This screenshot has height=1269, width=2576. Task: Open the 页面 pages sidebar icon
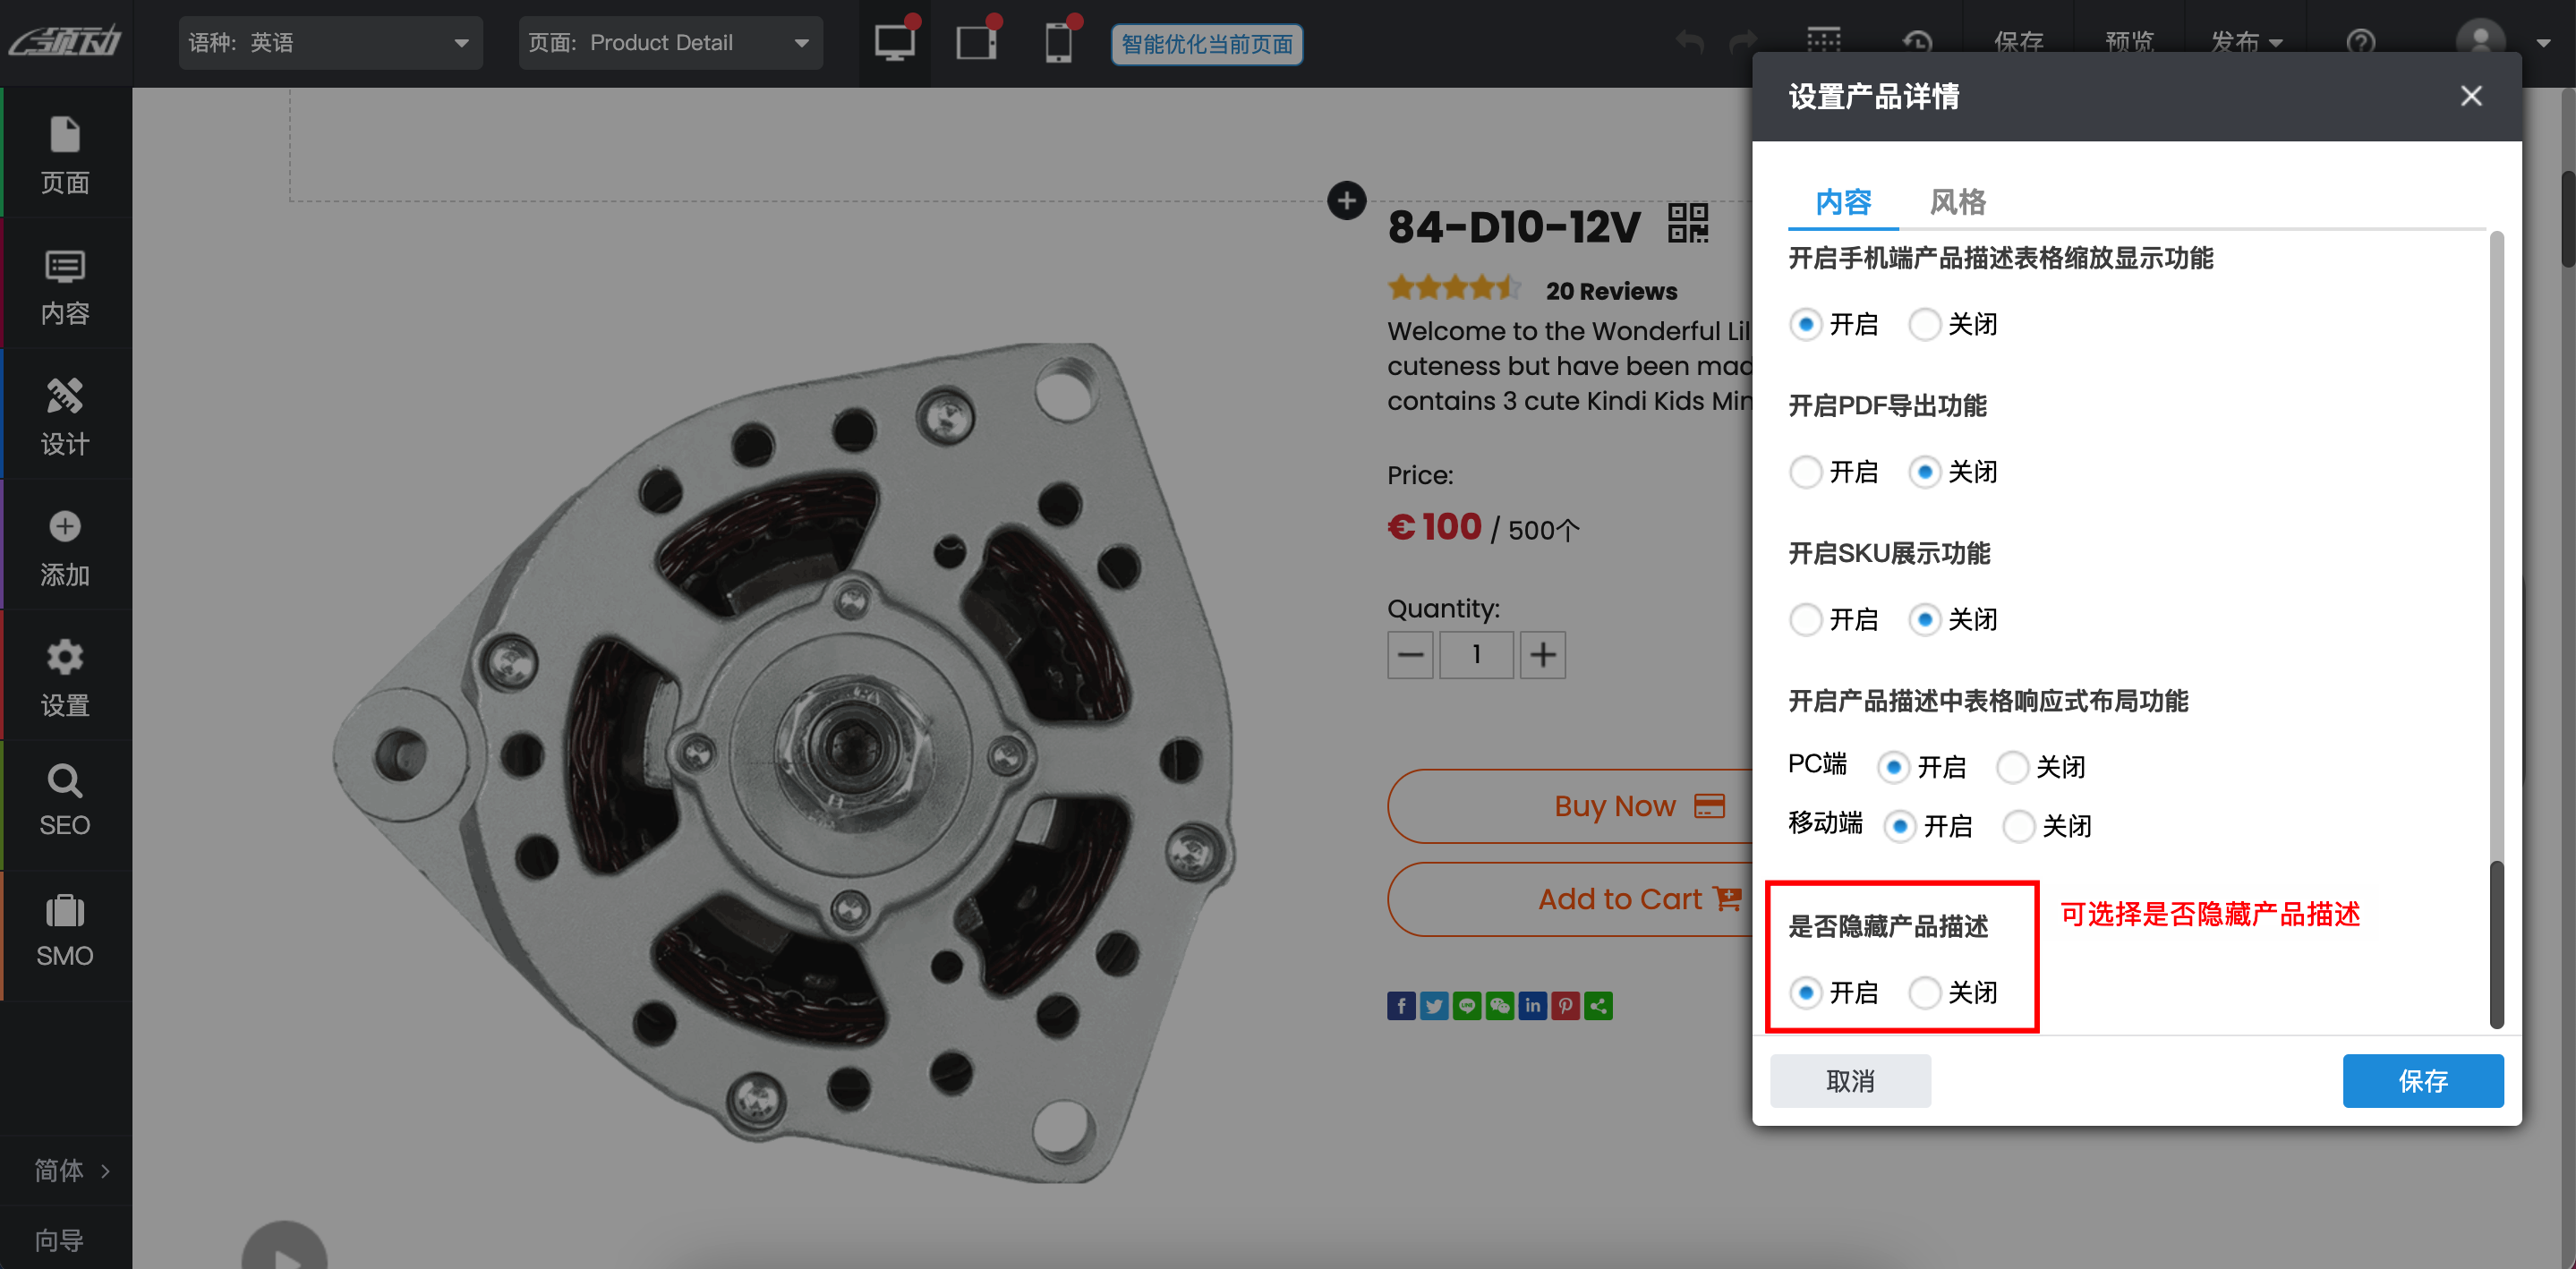65,154
